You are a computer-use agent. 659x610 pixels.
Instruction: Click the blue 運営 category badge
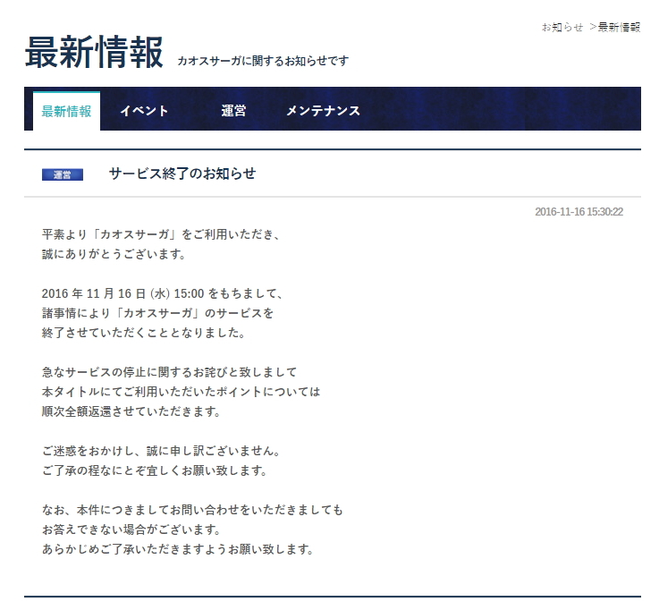63,174
